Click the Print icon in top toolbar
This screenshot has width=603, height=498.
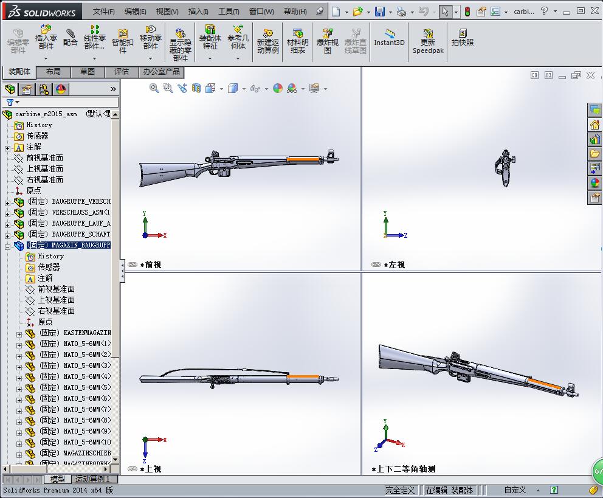[401, 12]
